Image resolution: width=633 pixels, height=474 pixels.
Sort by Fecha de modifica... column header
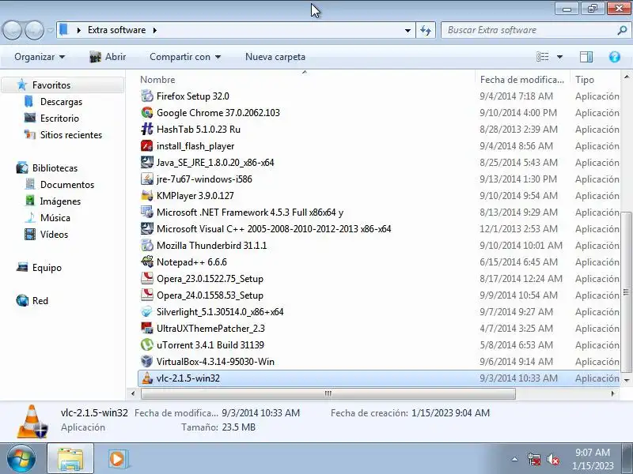pos(522,80)
